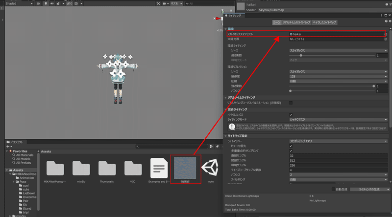Click the direct samples field showing 32

[338, 155]
